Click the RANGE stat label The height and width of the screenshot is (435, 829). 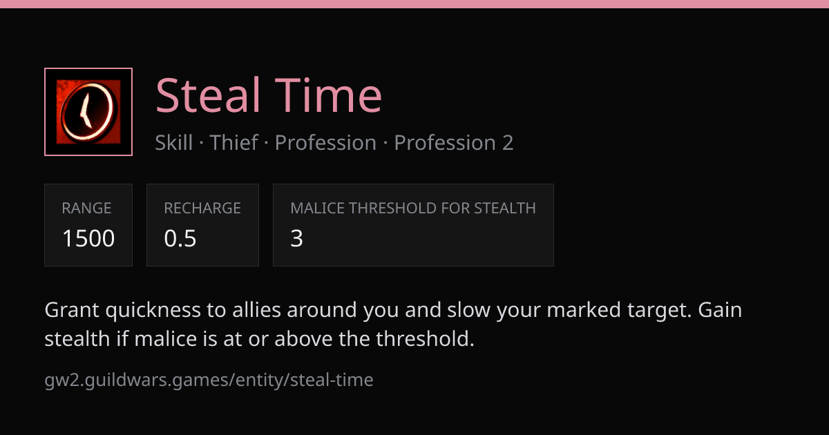86,208
